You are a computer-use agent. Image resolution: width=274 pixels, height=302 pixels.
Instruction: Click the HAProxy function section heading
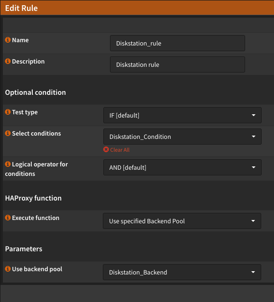(x=33, y=198)
